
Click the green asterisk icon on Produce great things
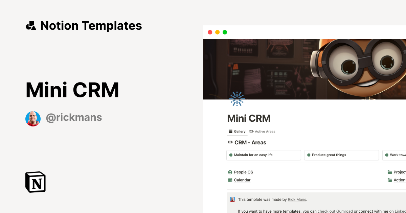[x=309, y=155]
